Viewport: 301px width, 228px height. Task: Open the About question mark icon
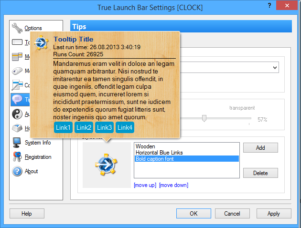pos(17,171)
